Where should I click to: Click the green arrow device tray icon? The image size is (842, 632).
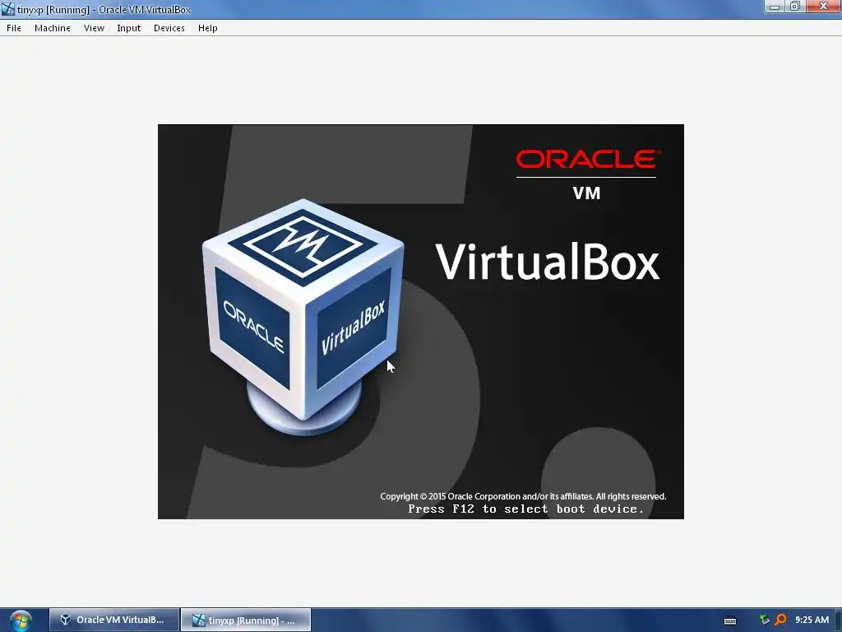tap(765, 620)
